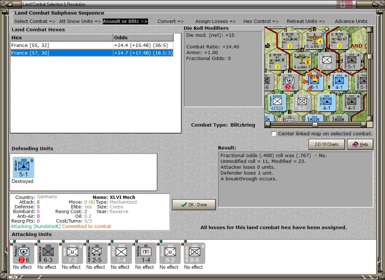Click the map's vertical scrollbar thumb

pos(370,56)
